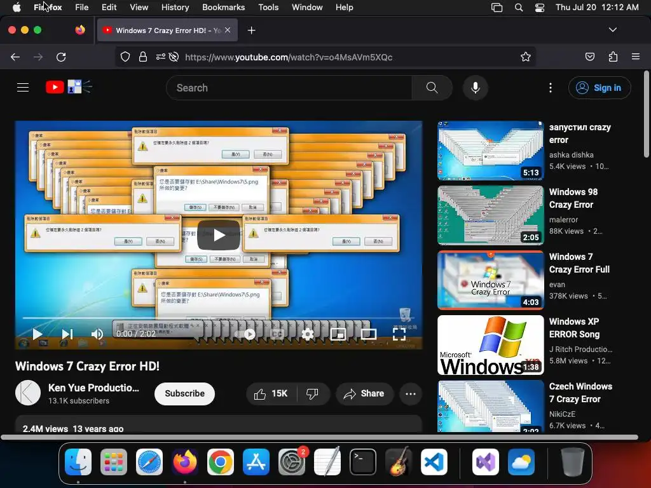Click the player play button in controls
Viewport: 651px width, 488px height.
tap(37, 334)
